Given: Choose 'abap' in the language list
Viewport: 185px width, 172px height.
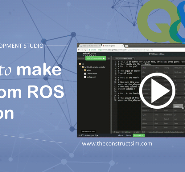Looking at the screenshot, I should tap(144, 68).
